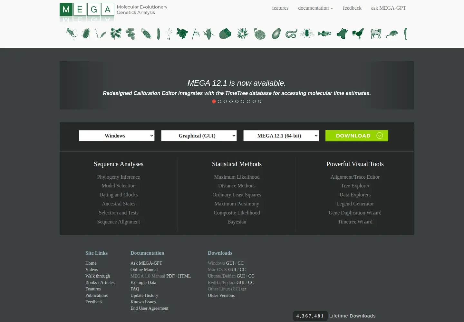Select the seventh carousel indicator dot

248,101
